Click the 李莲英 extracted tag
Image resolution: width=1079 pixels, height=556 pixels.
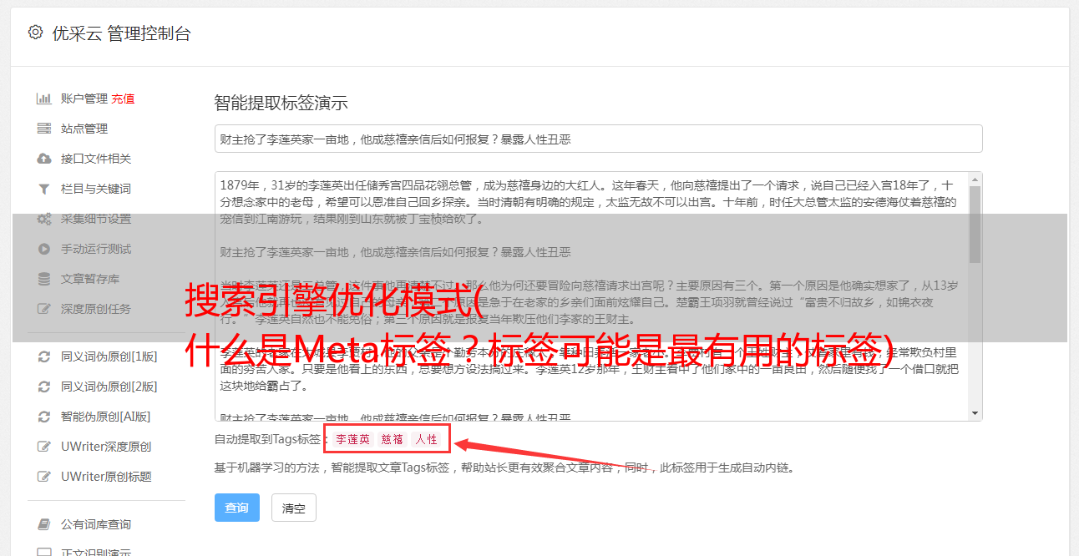pyautogui.click(x=352, y=439)
